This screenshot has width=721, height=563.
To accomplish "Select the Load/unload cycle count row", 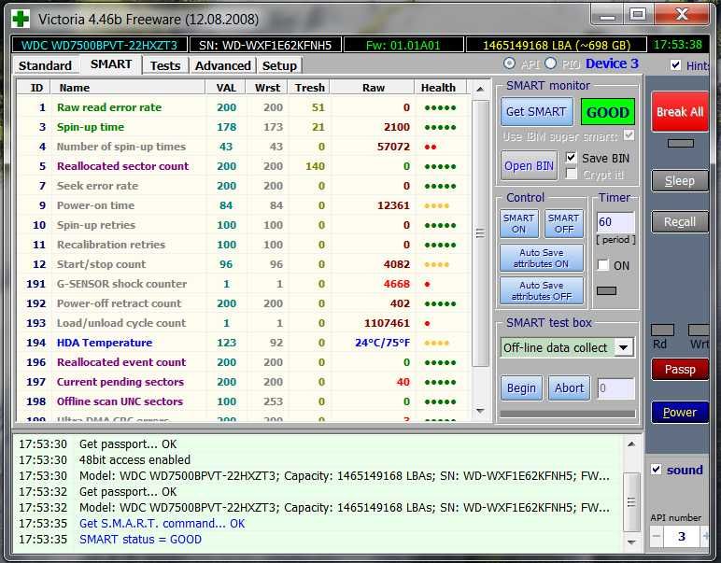I will click(243, 323).
